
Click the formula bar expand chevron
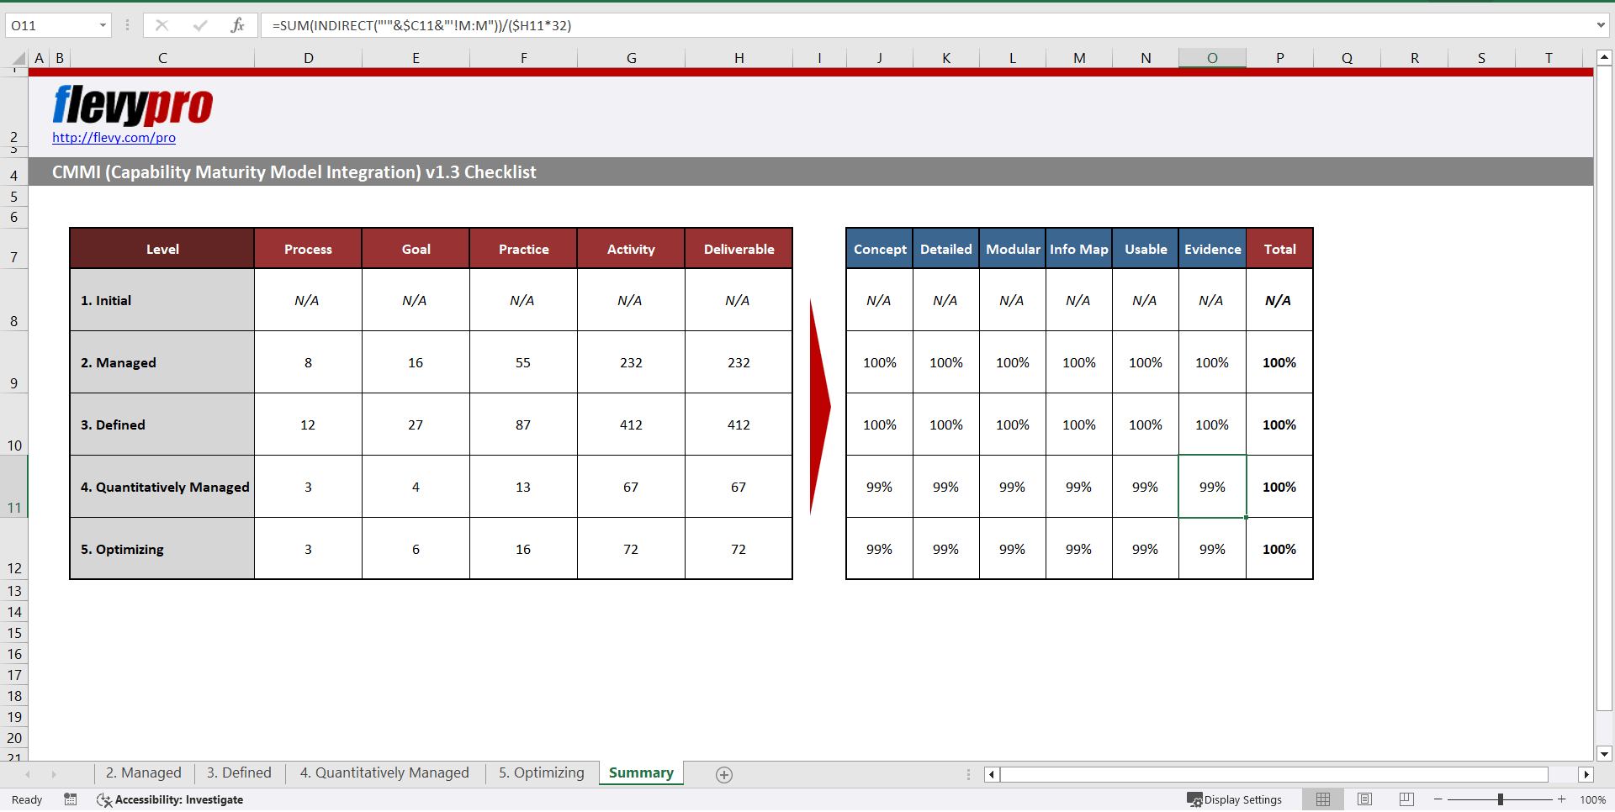[x=1601, y=25]
